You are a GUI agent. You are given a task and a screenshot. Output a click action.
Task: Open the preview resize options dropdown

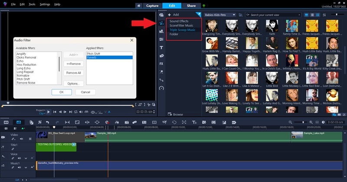(x=100, y=112)
